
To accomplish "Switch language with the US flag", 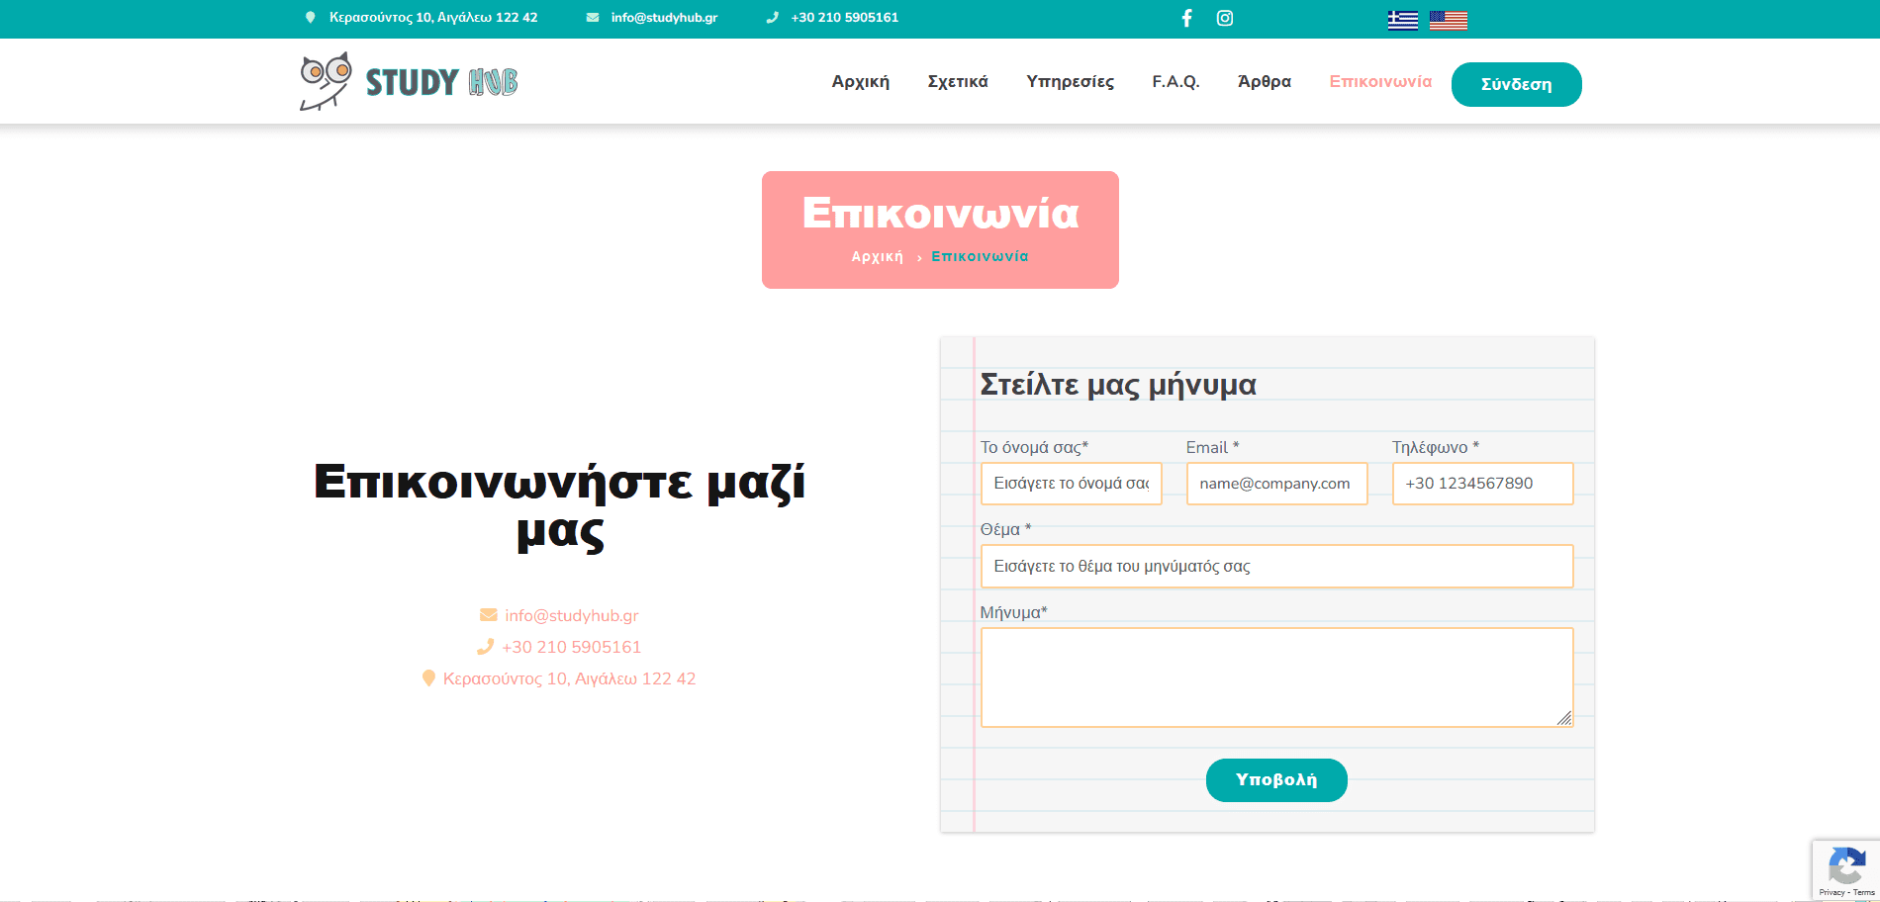I will [x=1449, y=21].
